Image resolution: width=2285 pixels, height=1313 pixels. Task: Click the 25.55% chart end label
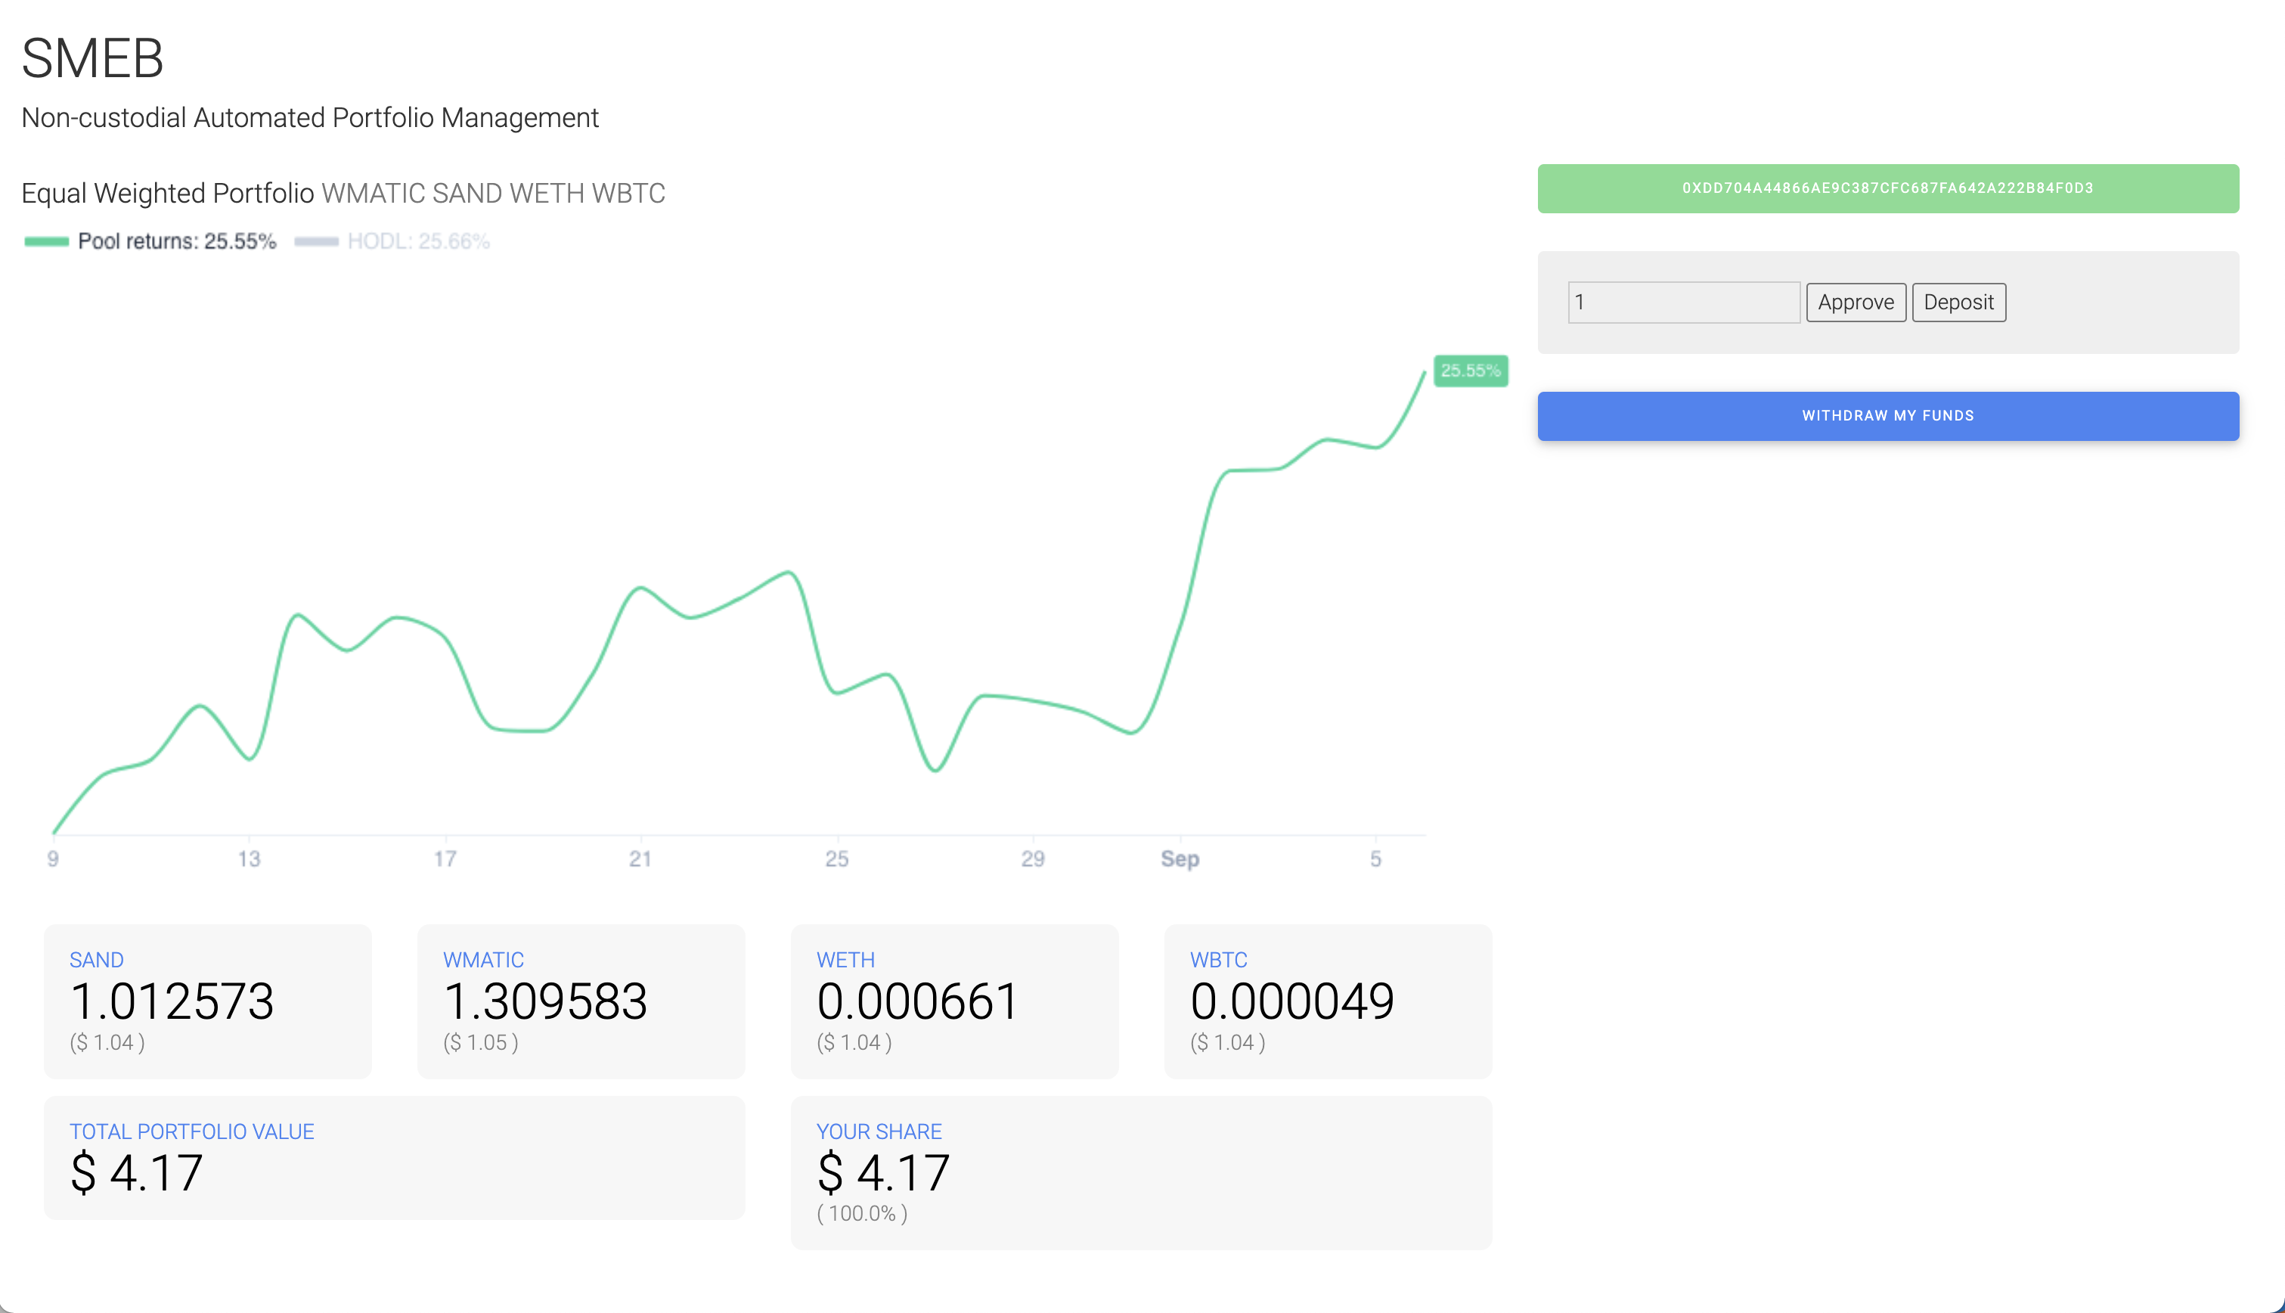pyautogui.click(x=1470, y=371)
